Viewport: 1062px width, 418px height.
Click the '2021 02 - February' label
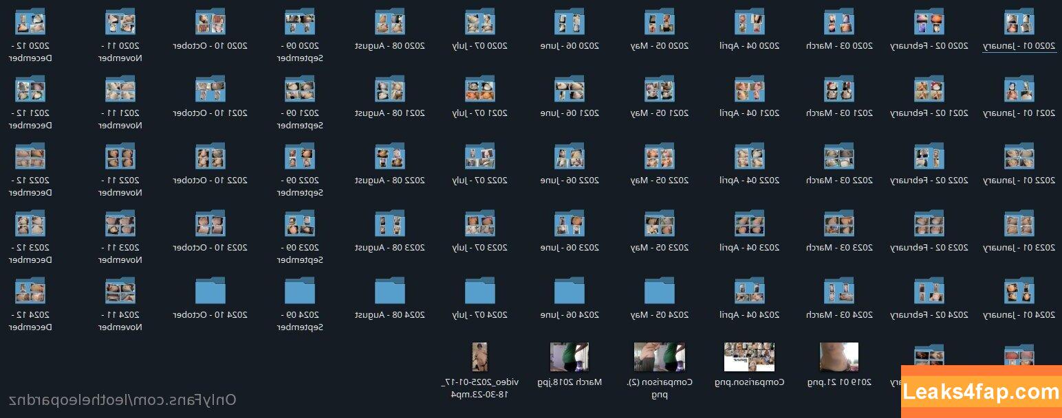(929, 113)
